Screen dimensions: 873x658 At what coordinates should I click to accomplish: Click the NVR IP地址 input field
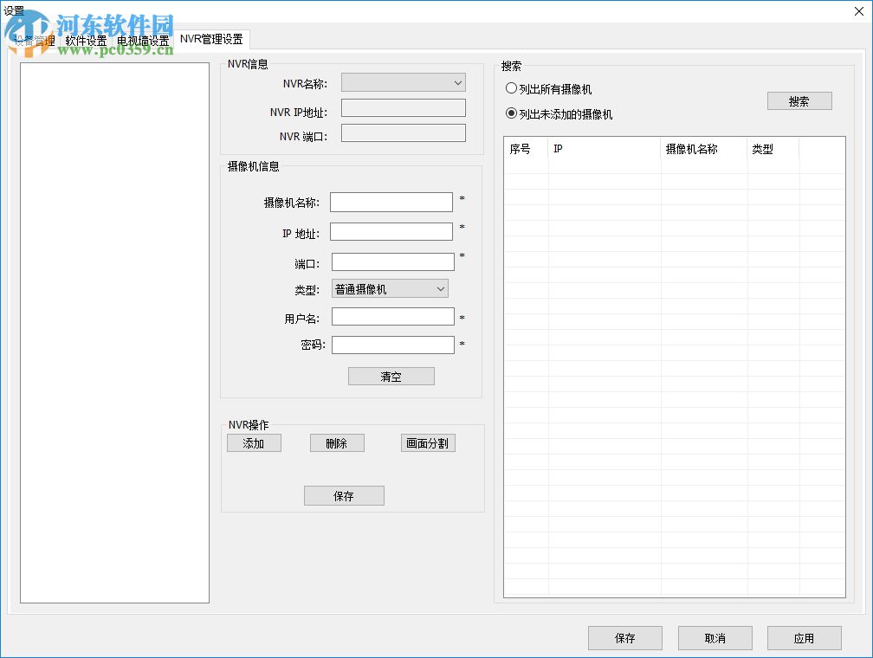coord(403,107)
